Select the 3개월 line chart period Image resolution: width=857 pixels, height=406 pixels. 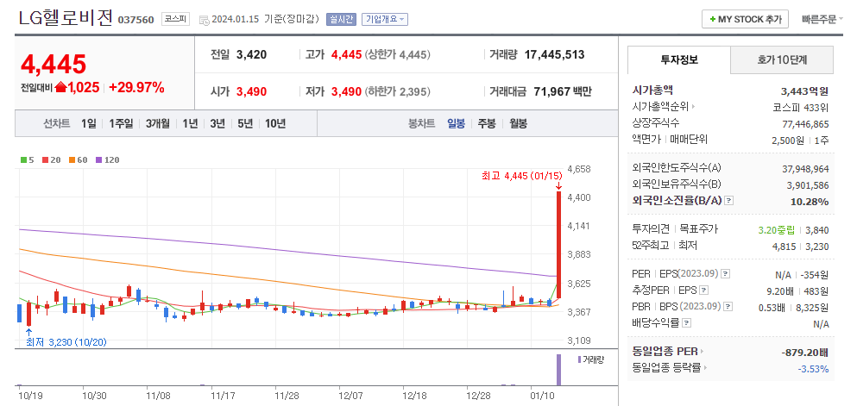point(157,123)
